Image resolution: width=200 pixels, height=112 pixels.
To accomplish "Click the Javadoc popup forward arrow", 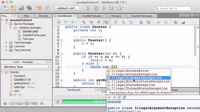I will click(x=114, y=97).
